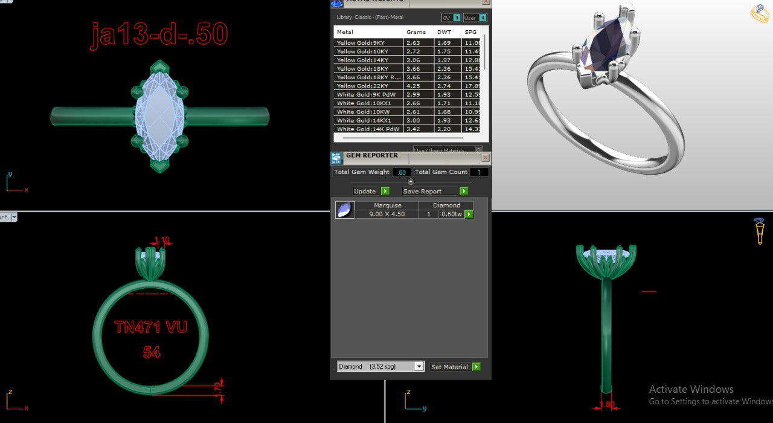Click the 4.25 grams cell
This screenshot has height=423, width=773.
(x=419, y=86)
